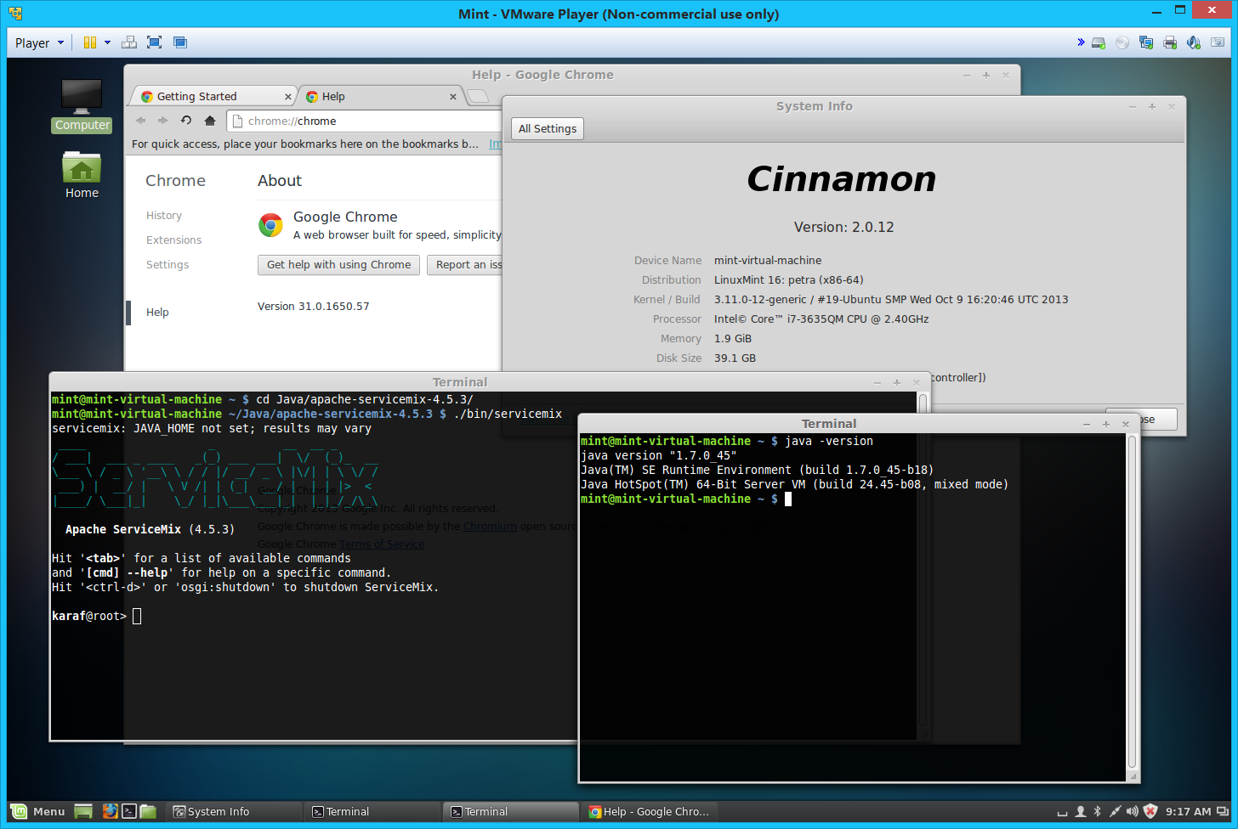This screenshot has width=1238, height=829.
Task: Enter full screen mode in VMware Player
Action: (x=154, y=42)
